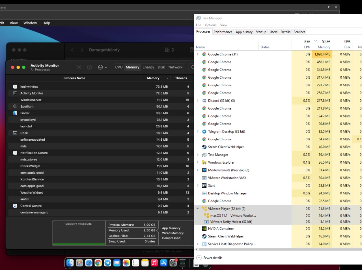362x270 pixels.
Task: Change view mode in the DamageMelody Finder window
Action: pyautogui.click(x=169, y=50)
